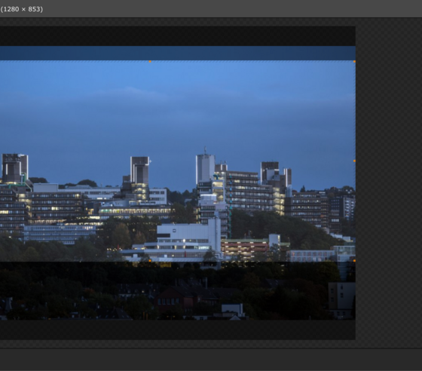Viewport: 422px width, 371px height.
Task: Click the image dimensions title text
Action: coord(22,9)
